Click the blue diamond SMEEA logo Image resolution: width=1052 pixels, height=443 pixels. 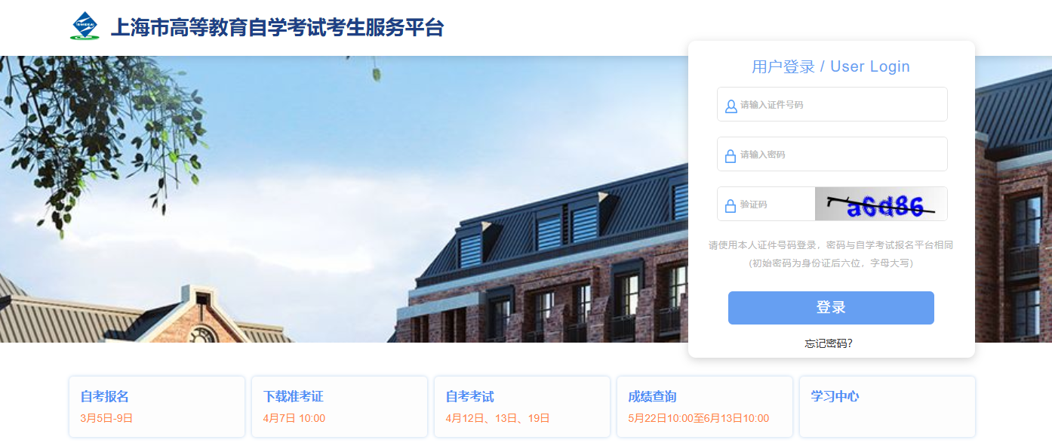85,26
